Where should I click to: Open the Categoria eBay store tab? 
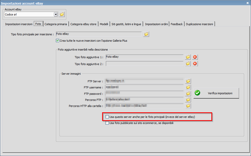pos(83,24)
